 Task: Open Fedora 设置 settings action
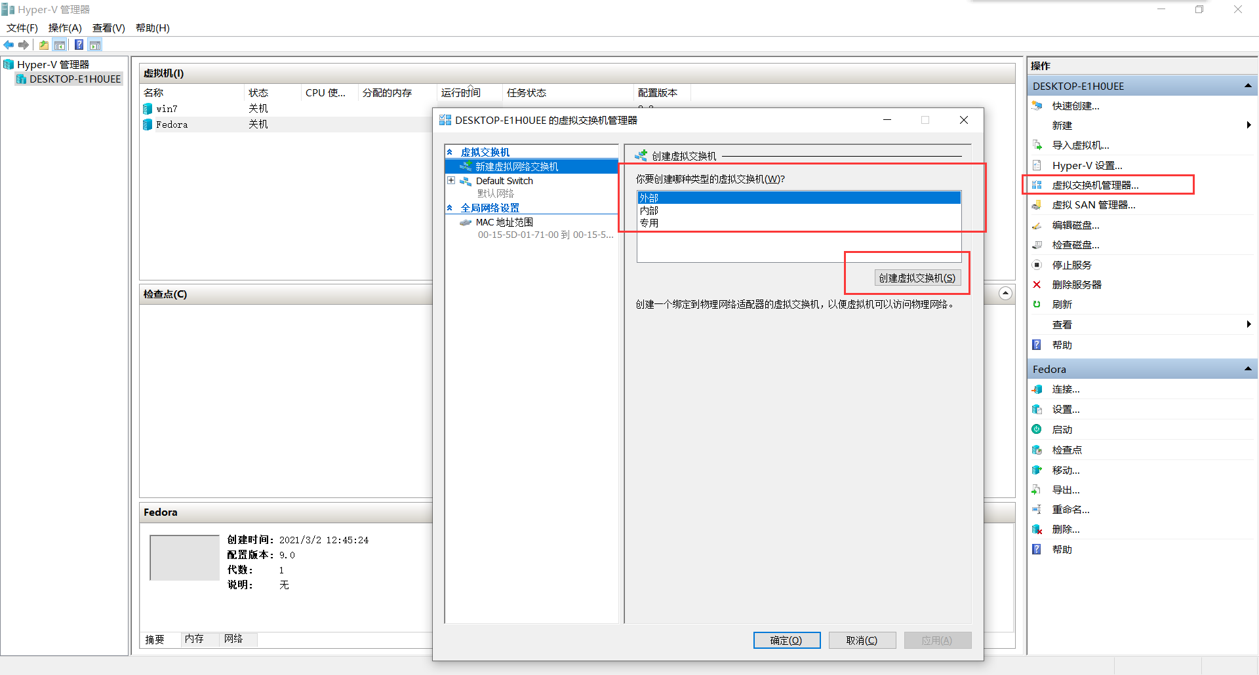(x=1066, y=409)
